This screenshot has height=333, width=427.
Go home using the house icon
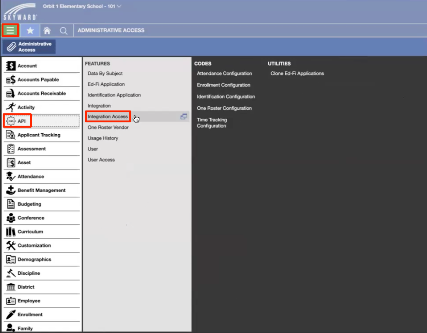[x=46, y=30]
